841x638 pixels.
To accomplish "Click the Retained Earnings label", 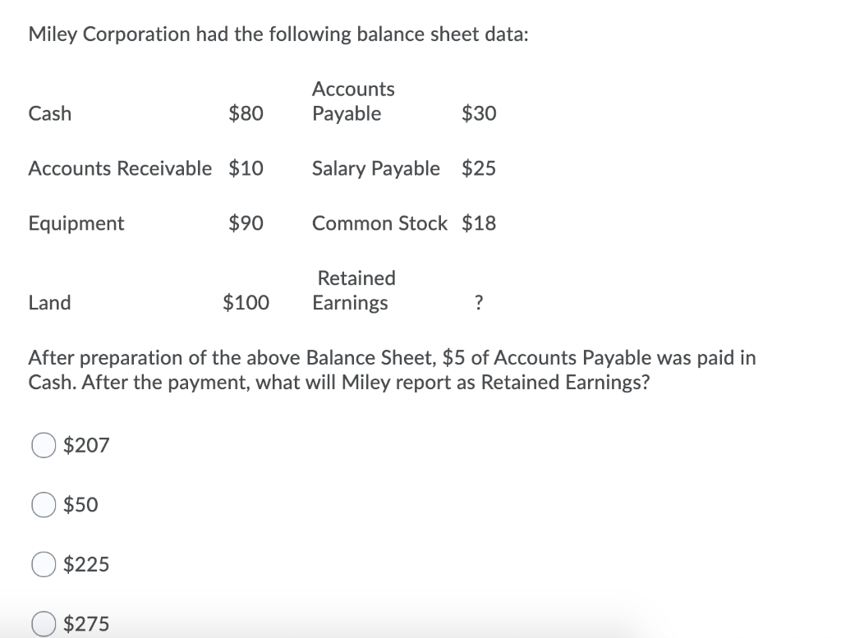I will tap(354, 291).
